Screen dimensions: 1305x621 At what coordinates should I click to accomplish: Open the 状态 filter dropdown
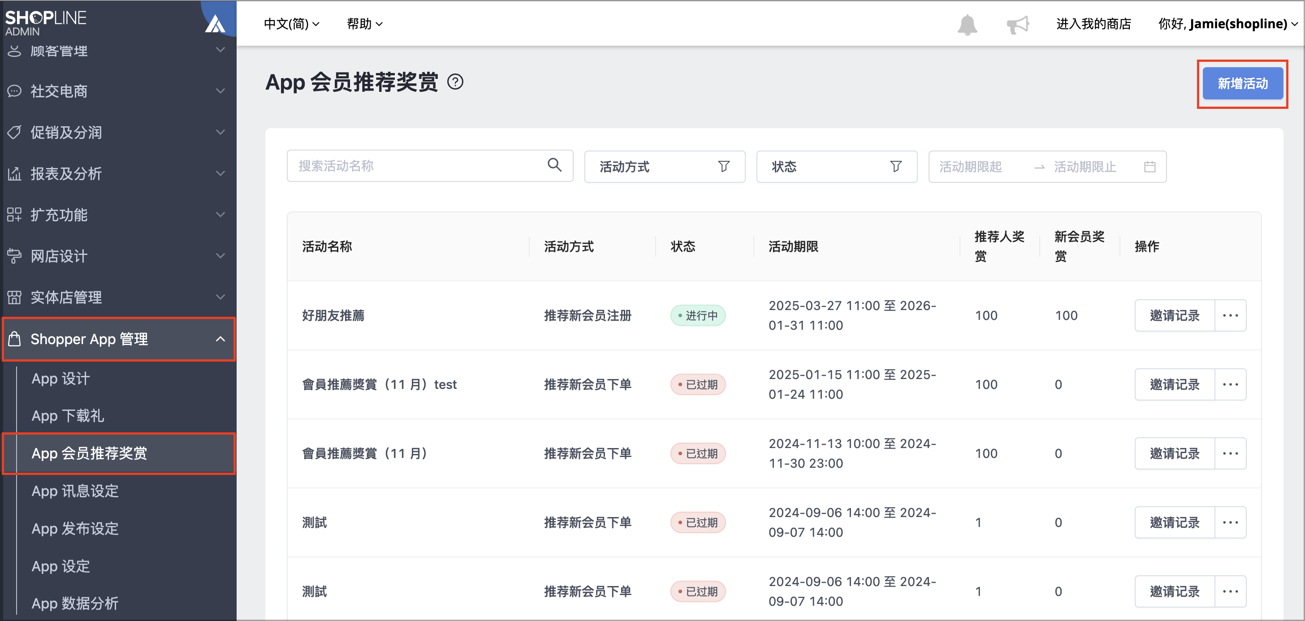(x=836, y=167)
